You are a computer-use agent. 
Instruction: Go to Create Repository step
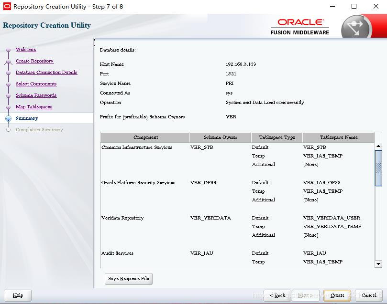(x=34, y=61)
